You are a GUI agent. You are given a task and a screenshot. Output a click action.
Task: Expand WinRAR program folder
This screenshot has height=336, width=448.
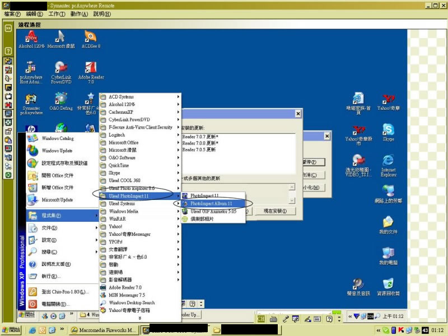tap(140, 218)
